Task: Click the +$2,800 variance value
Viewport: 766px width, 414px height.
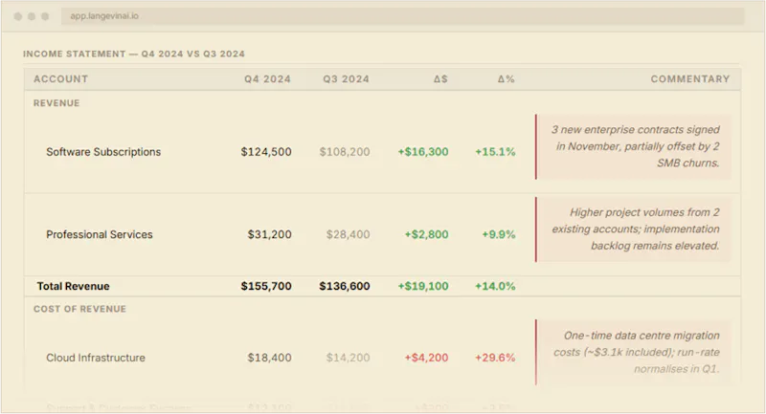Action: (426, 234)
